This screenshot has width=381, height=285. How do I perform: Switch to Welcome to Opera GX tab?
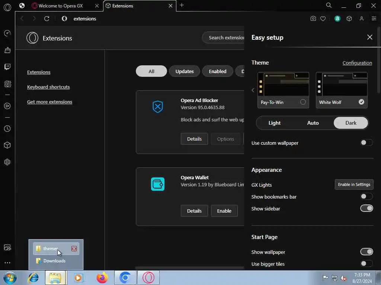[61, 6]
